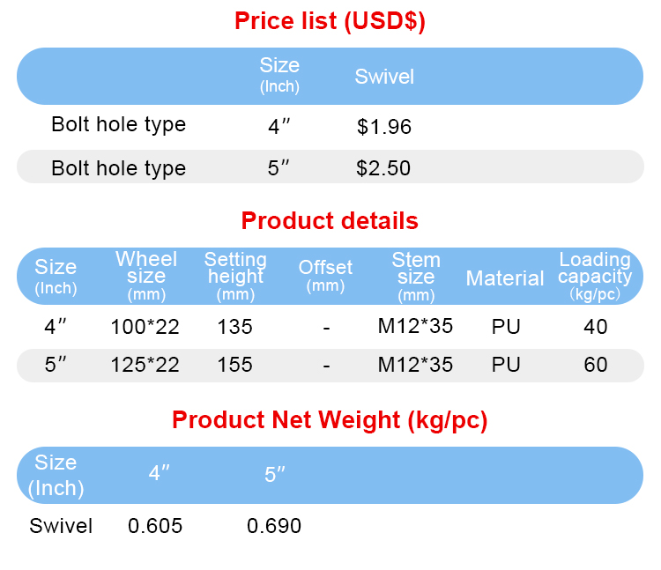Image resolution: width=661 pixels, height=570 pixels.
Task: Click the "Loading capacity" column header
Action: [x=595, y=275]
